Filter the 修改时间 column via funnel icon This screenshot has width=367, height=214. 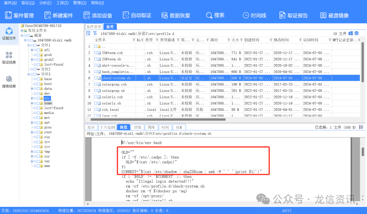tap(300, 40)
